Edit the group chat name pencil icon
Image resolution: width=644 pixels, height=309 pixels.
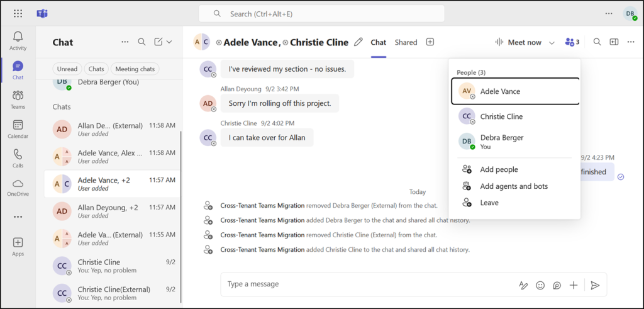click(x=358, y=42)
